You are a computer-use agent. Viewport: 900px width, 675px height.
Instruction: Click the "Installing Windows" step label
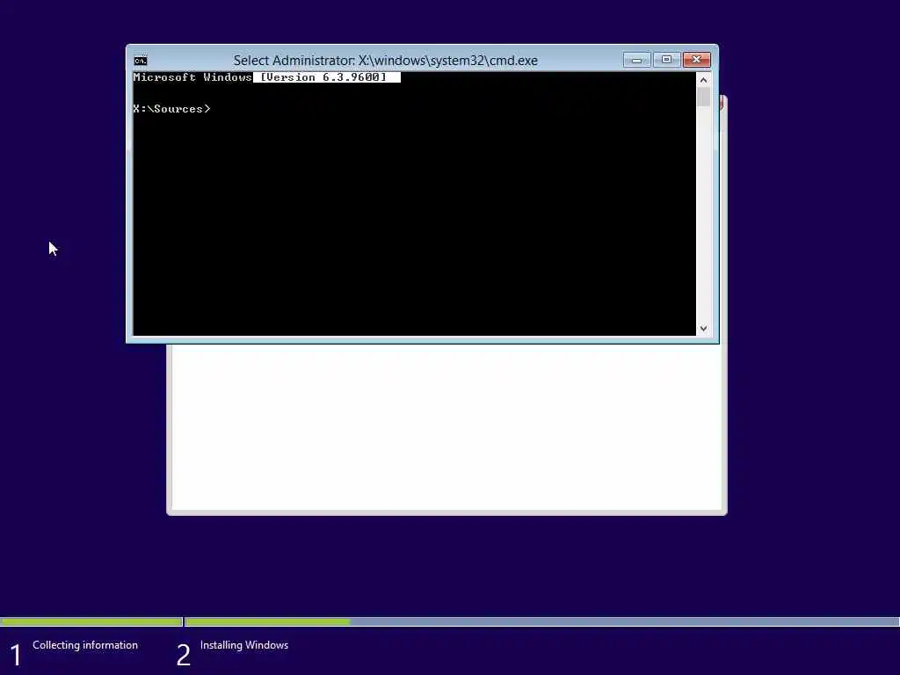pyautogui.click(x=244, y=645)
